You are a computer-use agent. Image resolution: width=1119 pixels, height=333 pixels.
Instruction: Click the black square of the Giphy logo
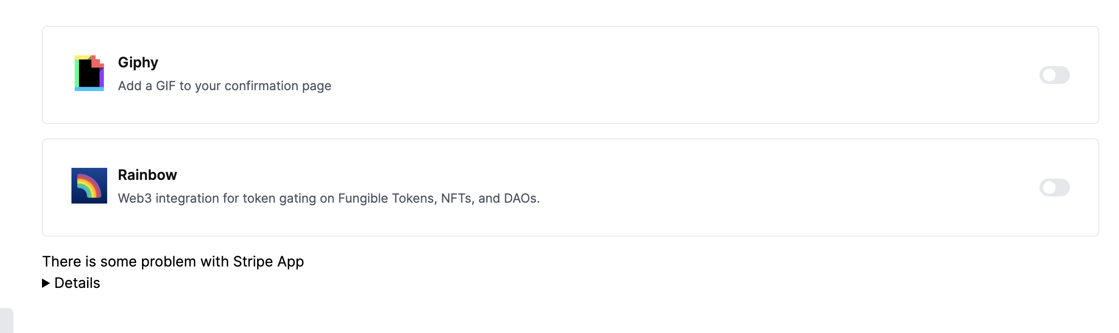pos(88,74)
